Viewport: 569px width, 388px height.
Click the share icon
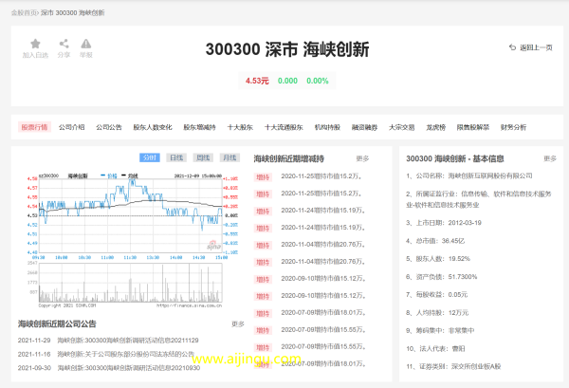click(x=64, y=44)
